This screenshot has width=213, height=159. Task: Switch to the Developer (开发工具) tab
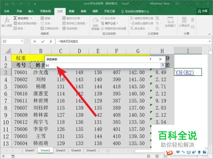109,11
